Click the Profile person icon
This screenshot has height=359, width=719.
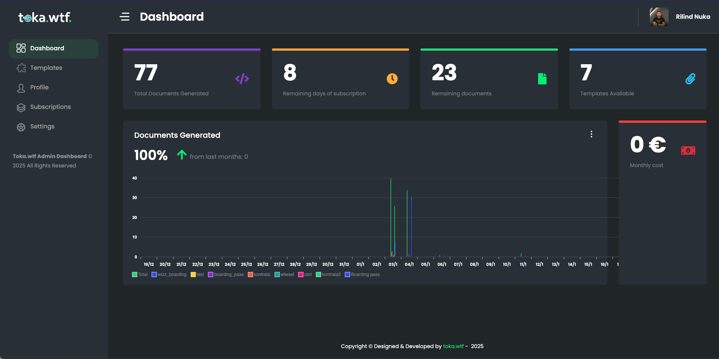coord(21,88)
